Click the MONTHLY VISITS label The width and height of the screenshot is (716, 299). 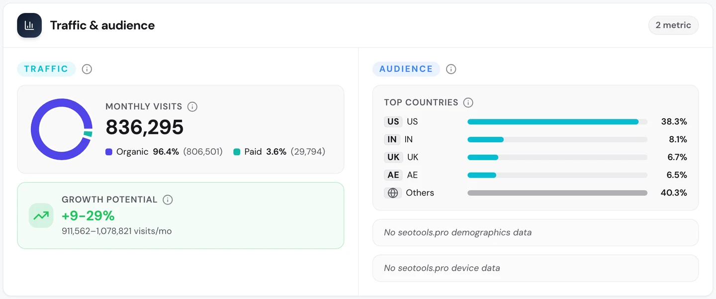coord(144,106)
